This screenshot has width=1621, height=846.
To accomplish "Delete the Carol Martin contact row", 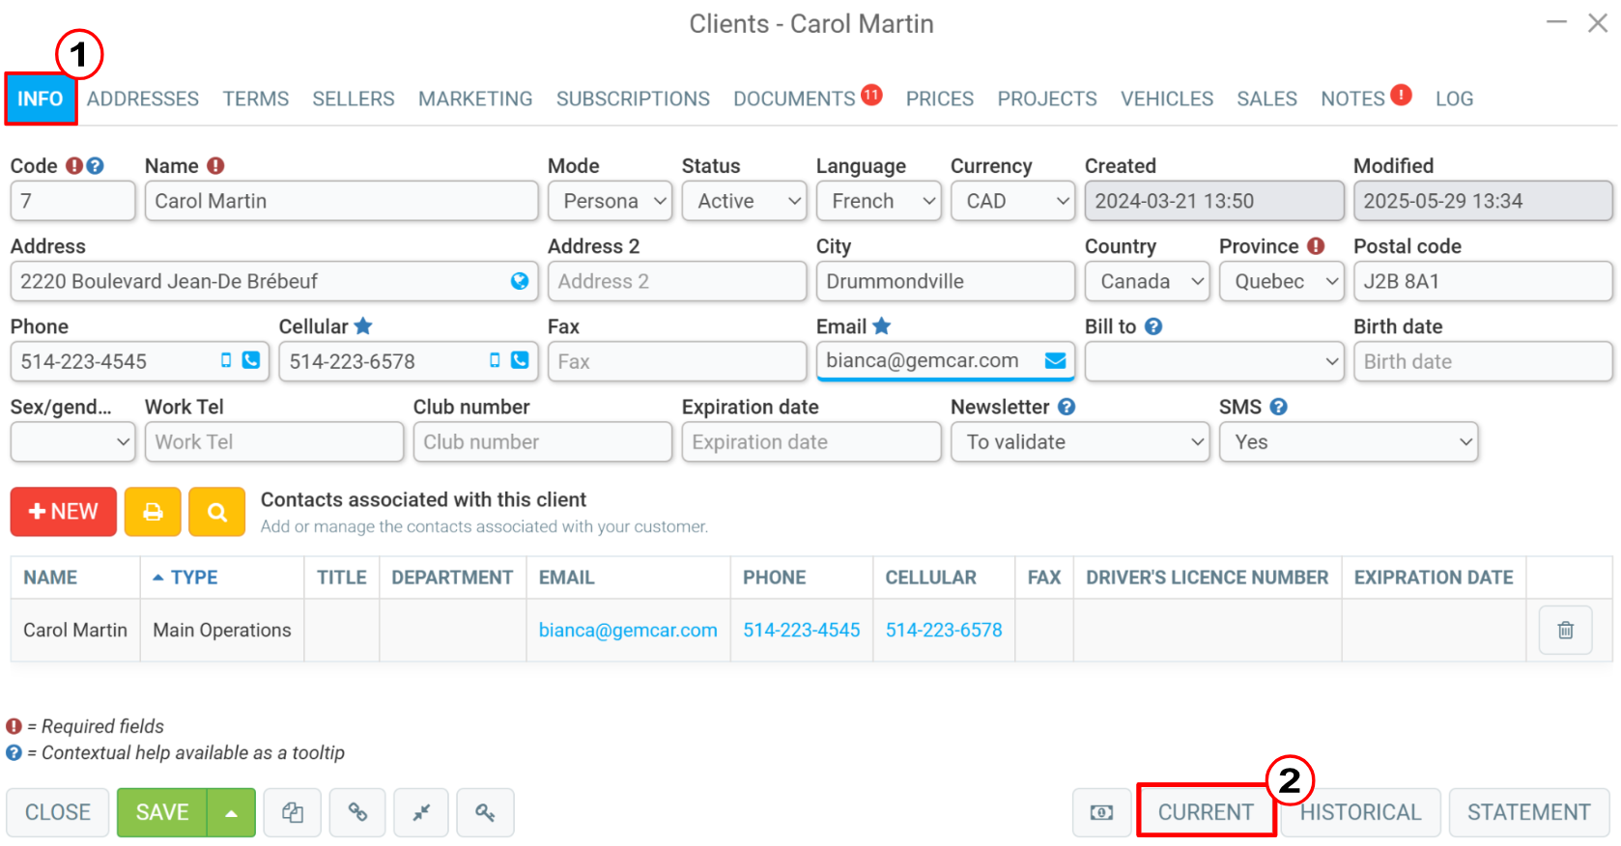I will (x=1565, y=631).
